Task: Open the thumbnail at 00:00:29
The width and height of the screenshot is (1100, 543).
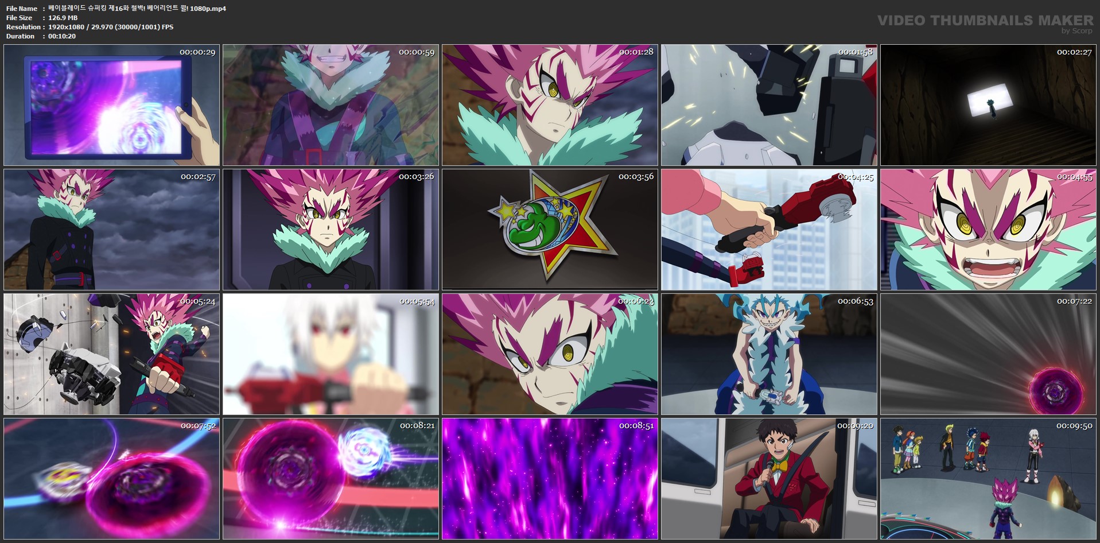Action: tap(112, 105)
